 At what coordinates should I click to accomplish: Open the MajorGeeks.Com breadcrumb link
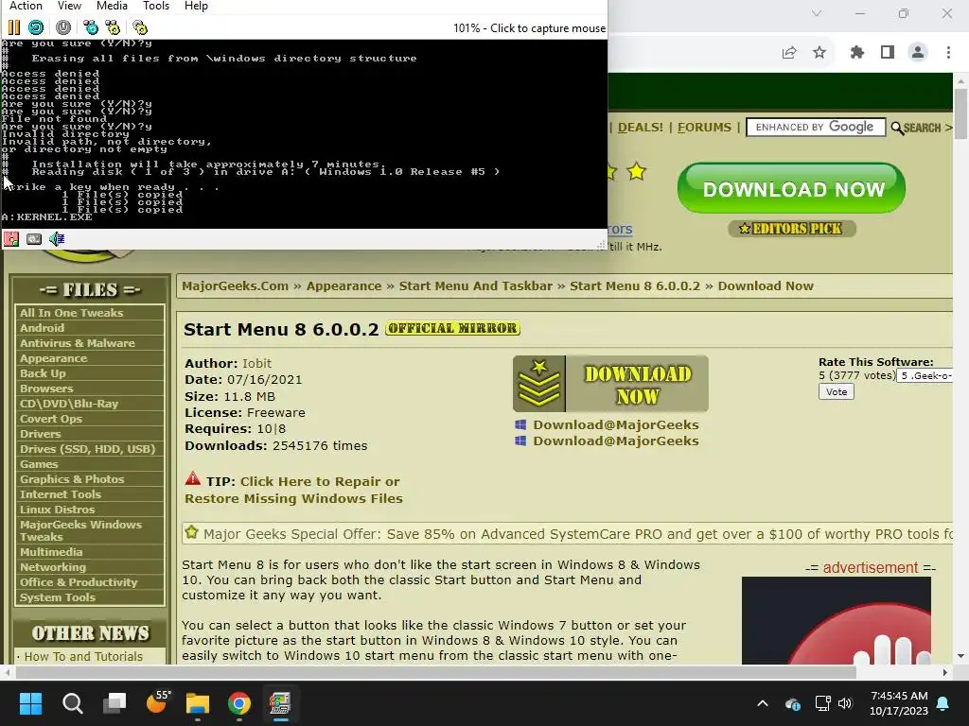pos(235,285)
